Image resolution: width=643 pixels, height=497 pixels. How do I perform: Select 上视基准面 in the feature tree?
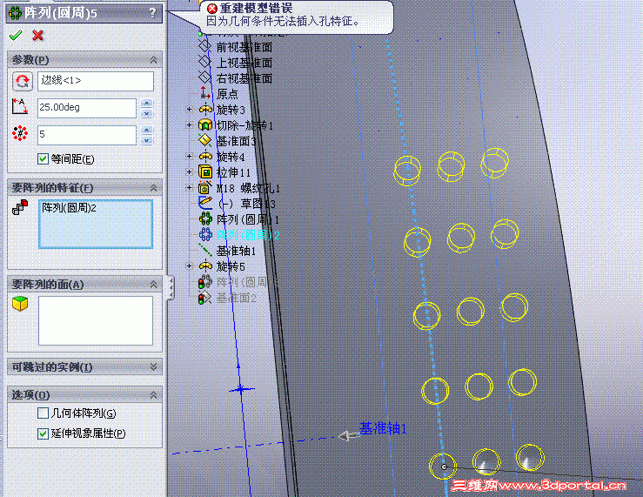point(244,63)
